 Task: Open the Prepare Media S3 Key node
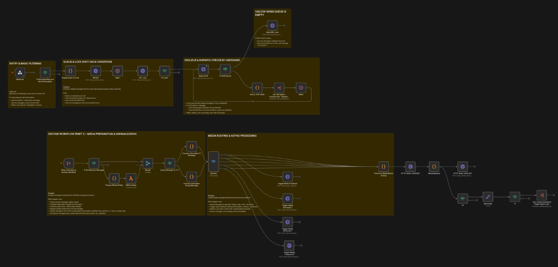point(113,178)
